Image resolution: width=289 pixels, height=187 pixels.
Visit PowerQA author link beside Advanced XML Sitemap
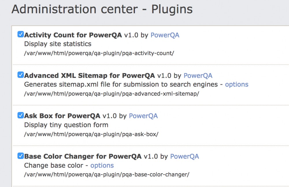[x=198, y=76]
